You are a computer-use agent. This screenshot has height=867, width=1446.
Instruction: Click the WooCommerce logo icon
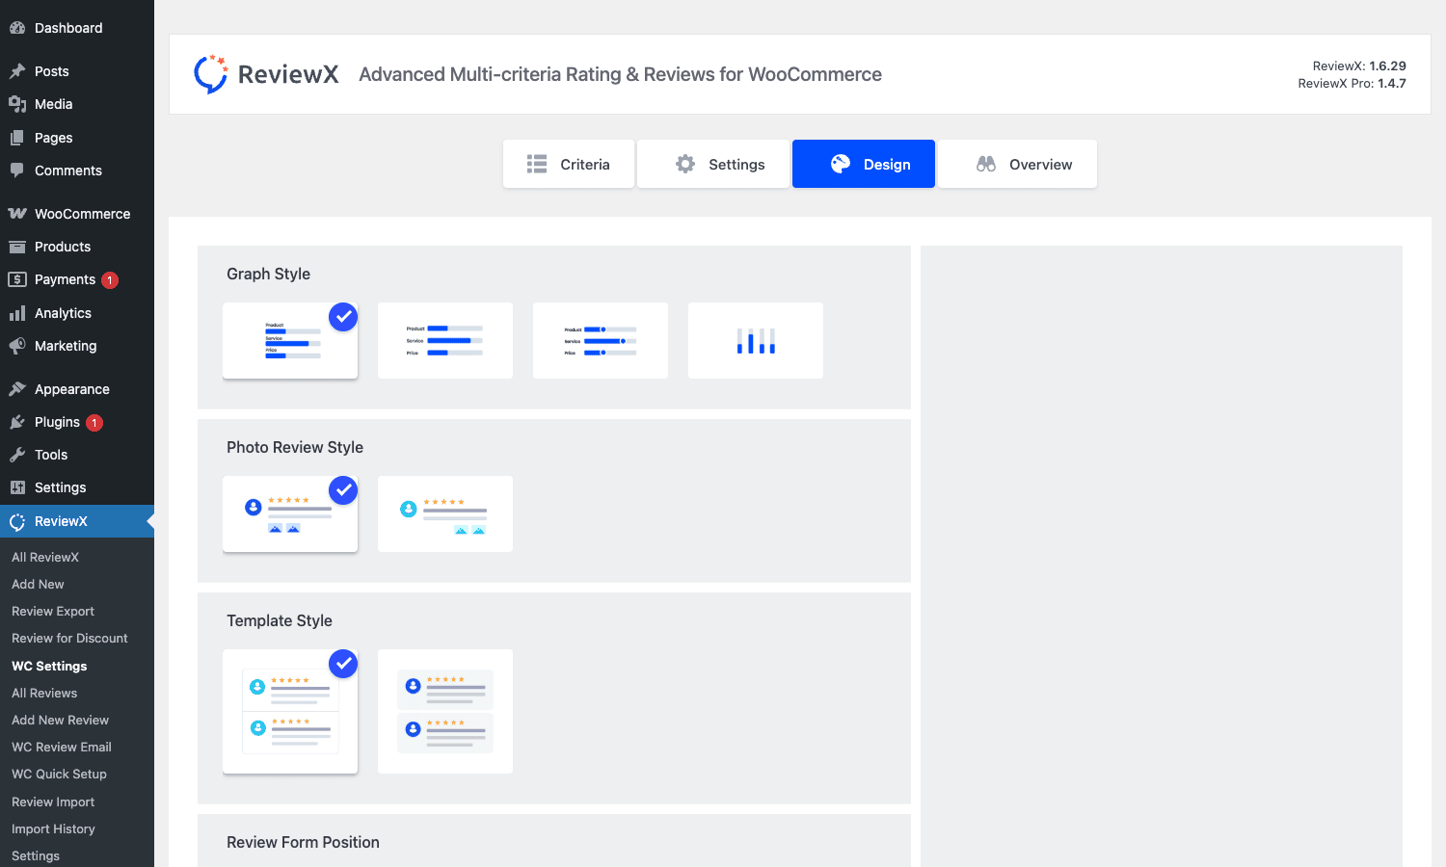[17, 214]
